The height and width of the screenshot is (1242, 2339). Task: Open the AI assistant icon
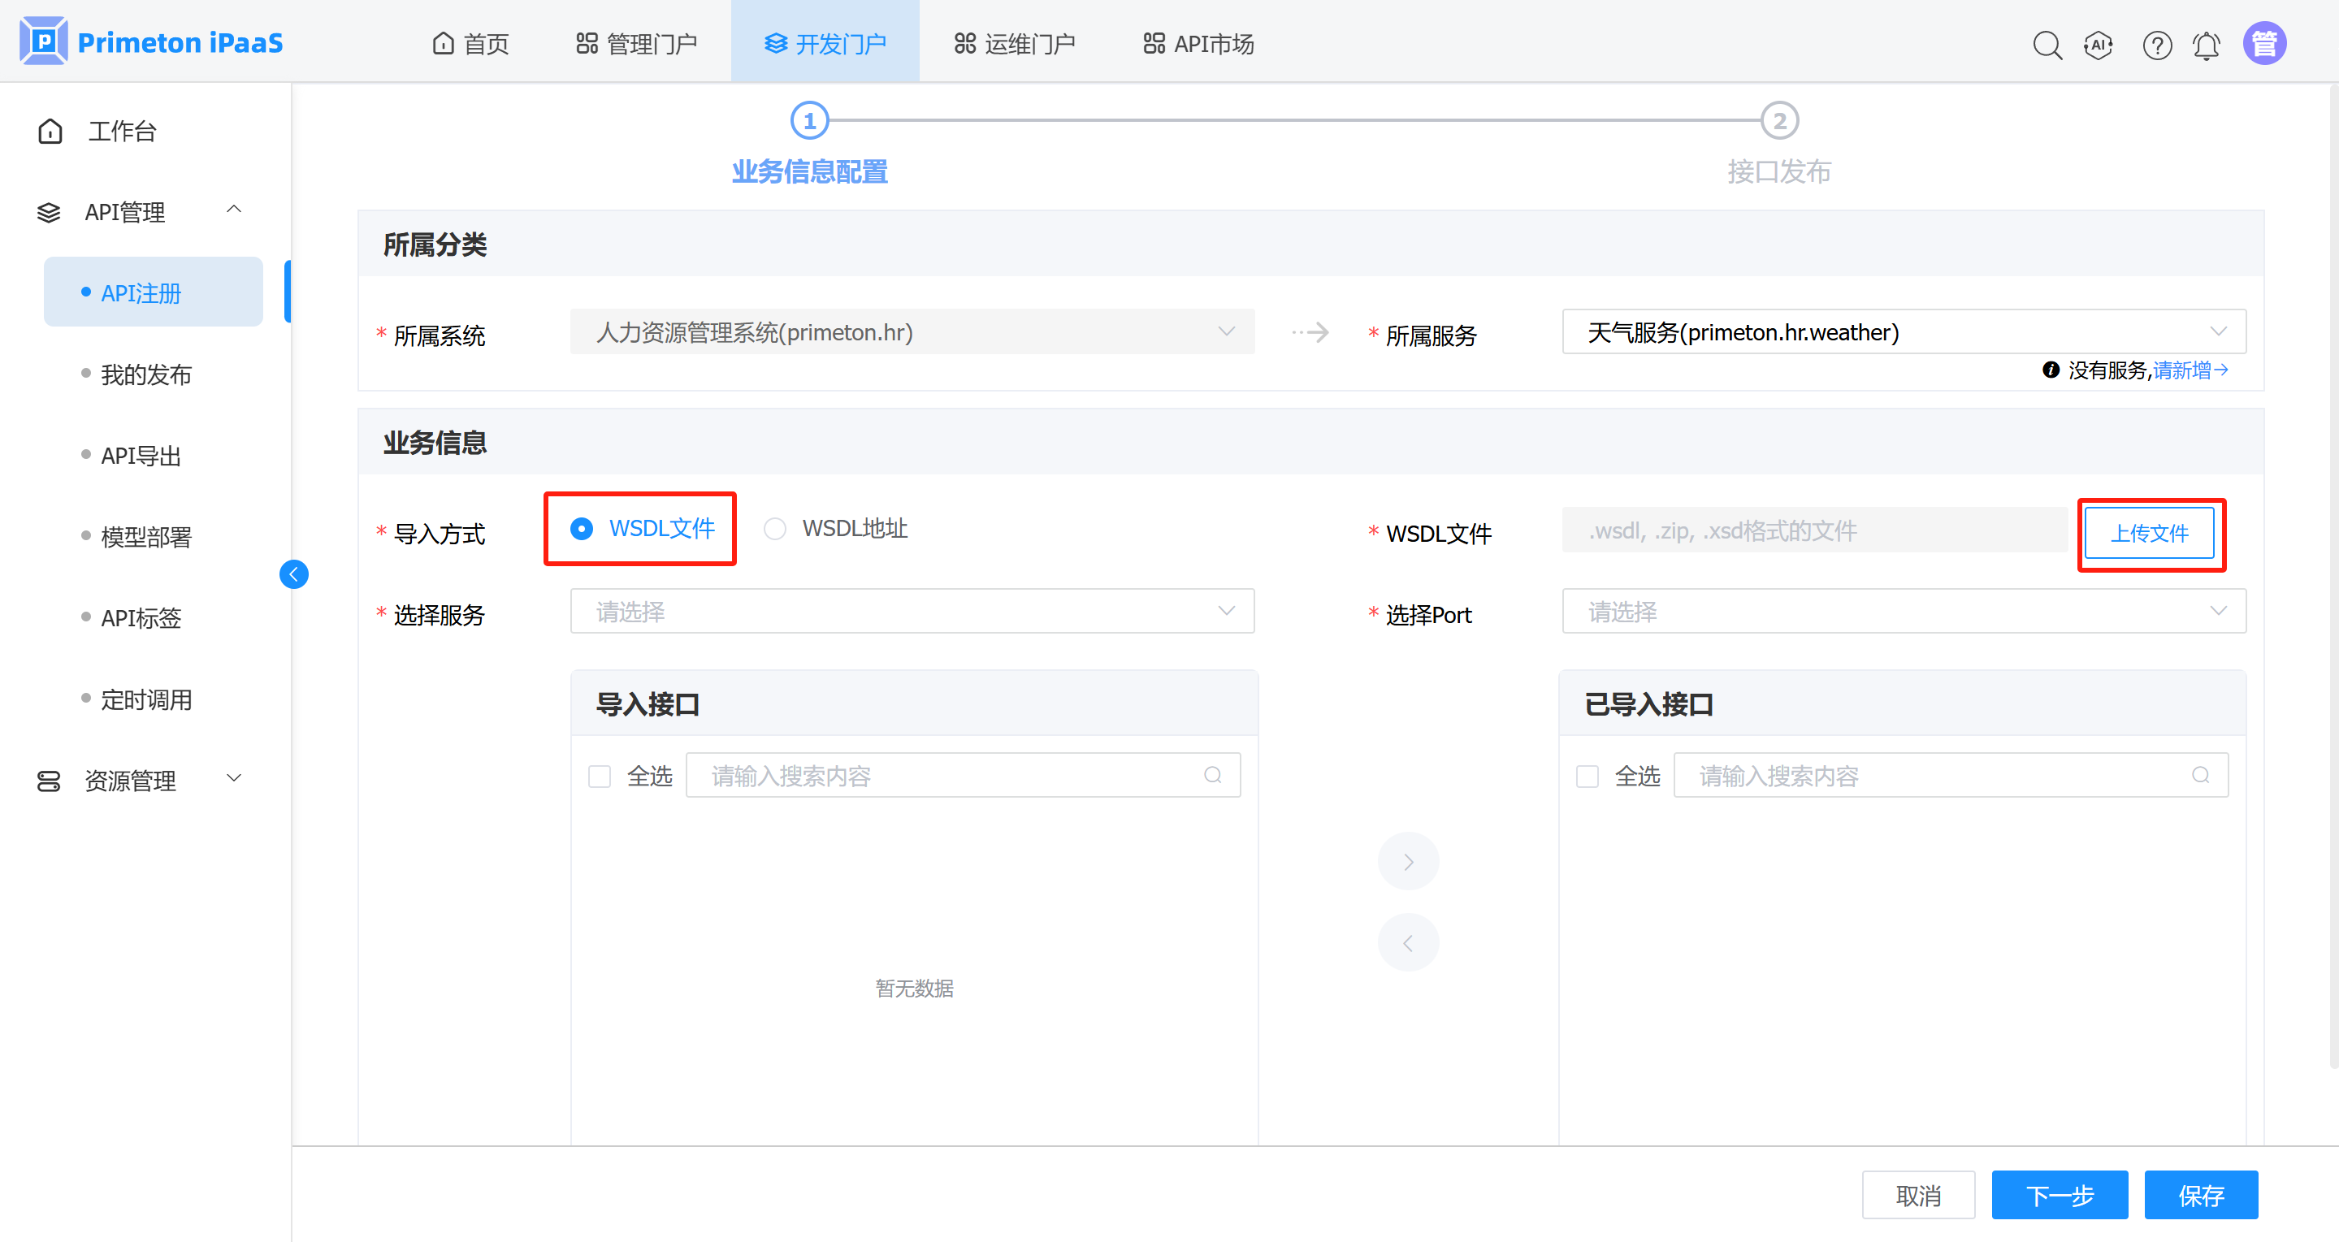click(2099, 45)
